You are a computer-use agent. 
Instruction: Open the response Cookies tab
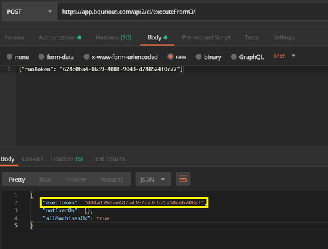pos(33,159)
